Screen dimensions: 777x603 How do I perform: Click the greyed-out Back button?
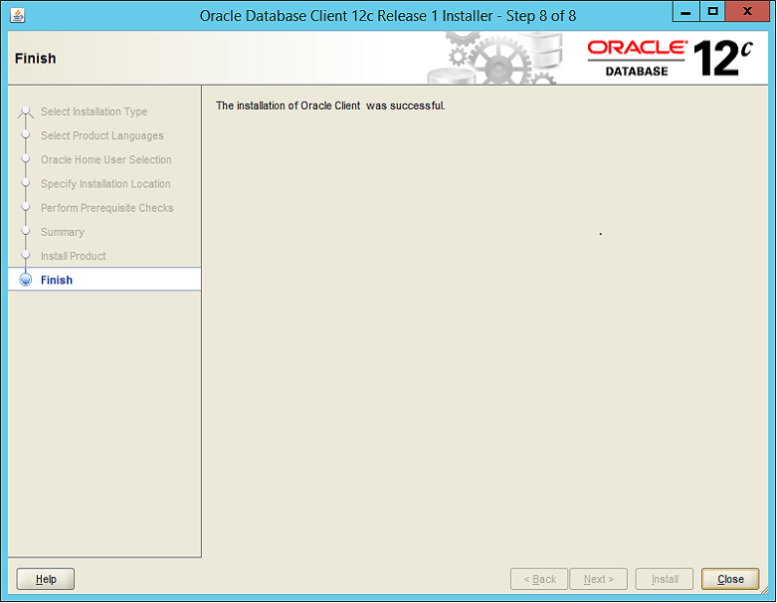(x=539, y=579)
